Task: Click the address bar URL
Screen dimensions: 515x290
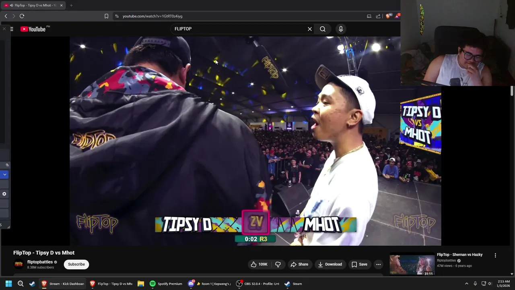Action: [x=152, y=16]
